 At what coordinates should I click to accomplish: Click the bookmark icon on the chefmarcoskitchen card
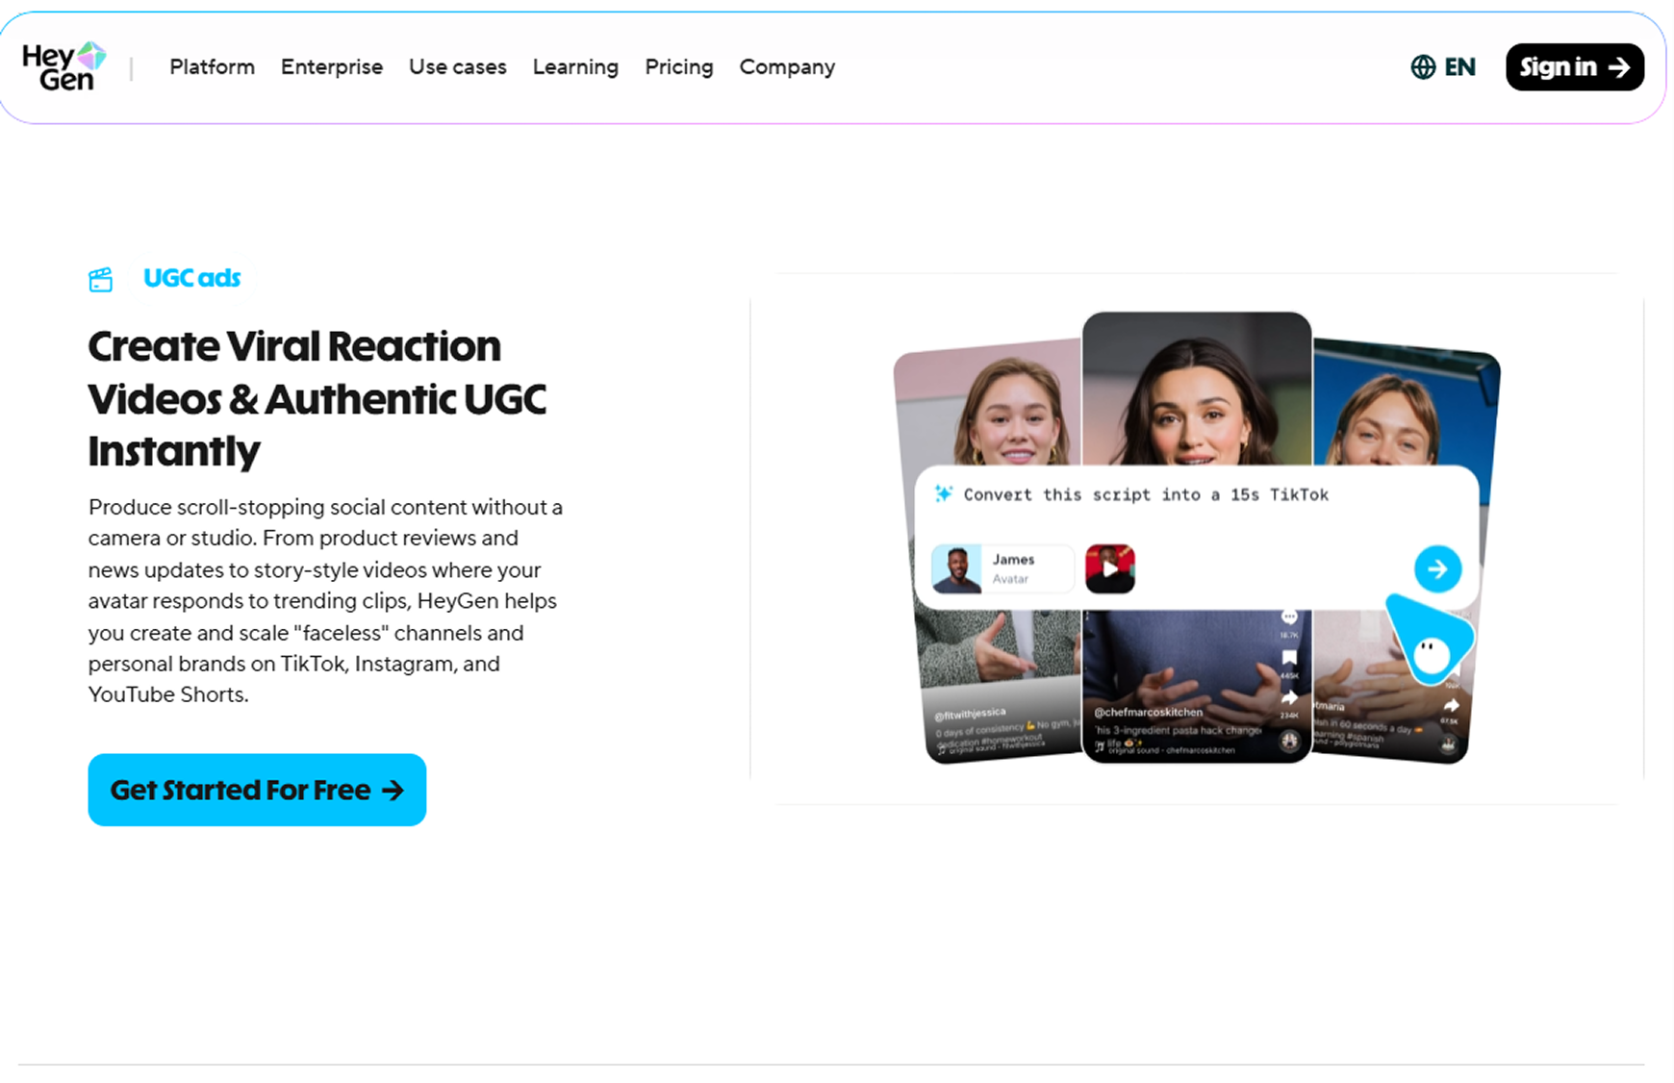pyautogui.click(x=1289, y=659)
